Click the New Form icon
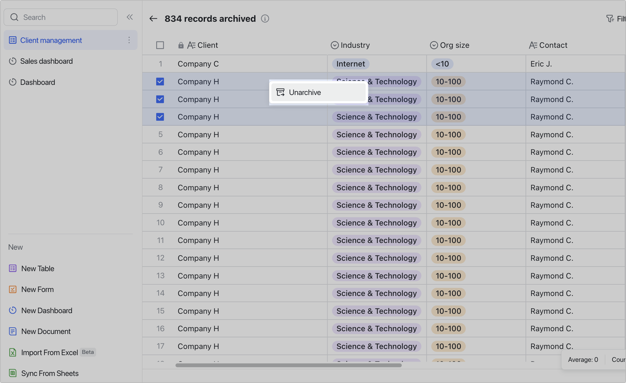 tap(12, 289)
